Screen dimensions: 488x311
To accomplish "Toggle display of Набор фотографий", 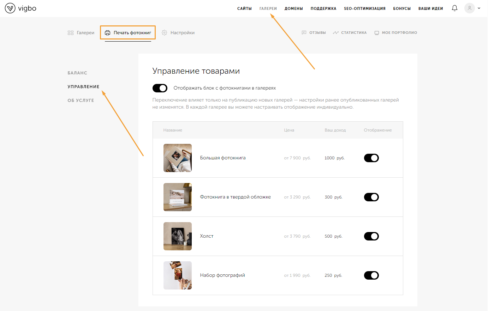I will (x=371, y=275).
